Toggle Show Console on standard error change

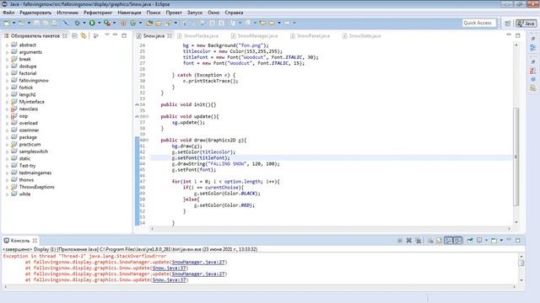[457, 241]
